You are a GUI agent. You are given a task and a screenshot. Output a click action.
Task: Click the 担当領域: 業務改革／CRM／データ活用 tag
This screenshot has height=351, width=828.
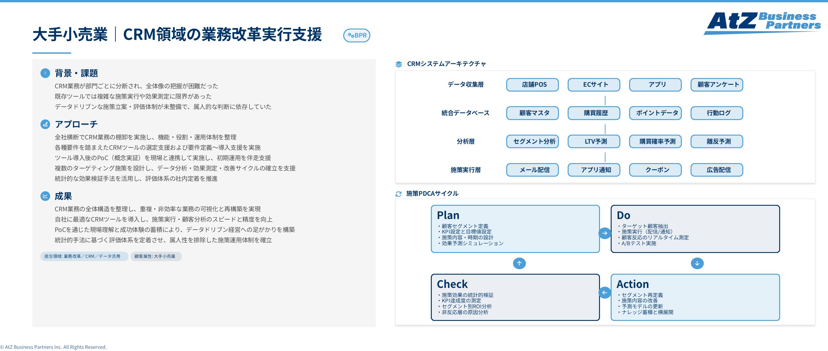84,256
